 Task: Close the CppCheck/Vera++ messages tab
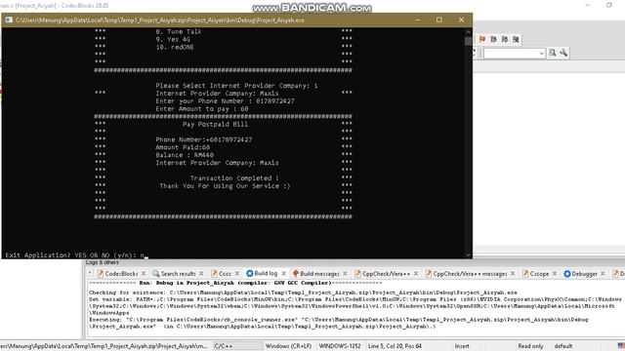pyautogui.click(x=513, y=273)
